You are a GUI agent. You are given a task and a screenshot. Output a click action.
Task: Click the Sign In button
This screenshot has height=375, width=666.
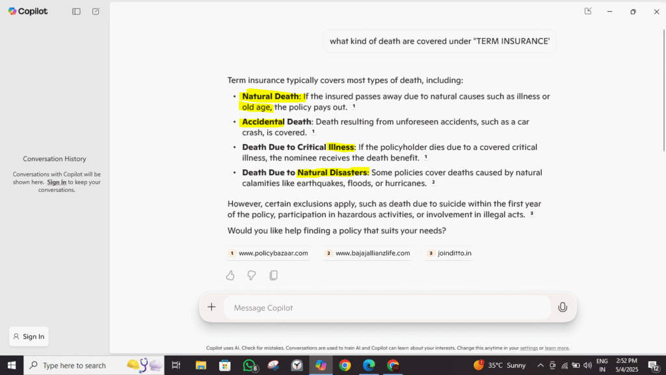pyautogui.click(x=29, y=337)
